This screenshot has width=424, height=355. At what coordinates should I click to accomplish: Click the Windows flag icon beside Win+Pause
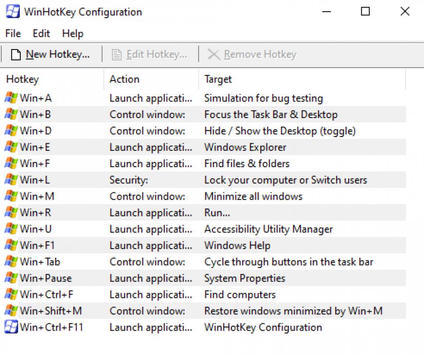coord(11,278)
